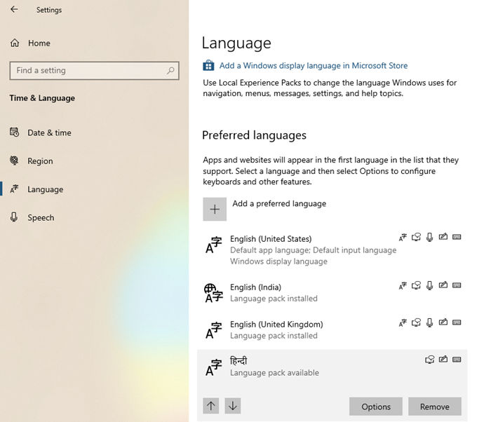
Task: Click the Microsoft Store bag icon
Action: pyautogui.click(x=208, y=65)
